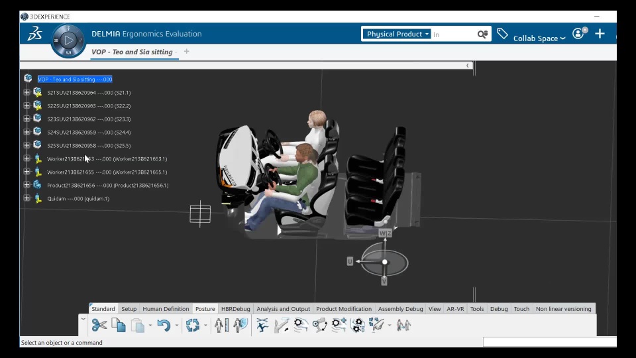The height and width of the screenshot is (358, 636).
Task: Click the Paste clipboard icon
Action: [138, 326]
